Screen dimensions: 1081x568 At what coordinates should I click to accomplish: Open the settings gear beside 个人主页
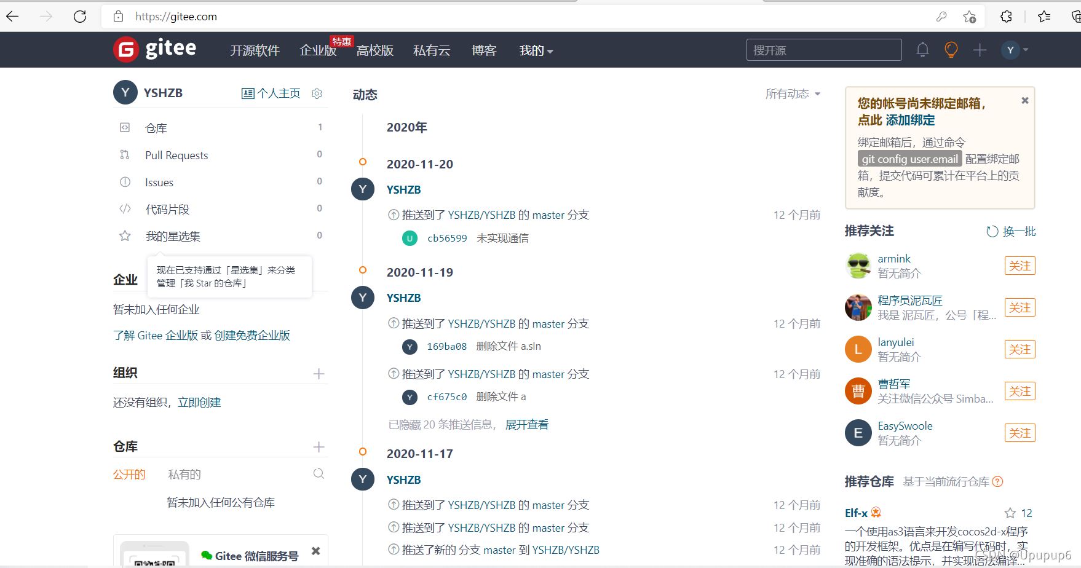317,93
